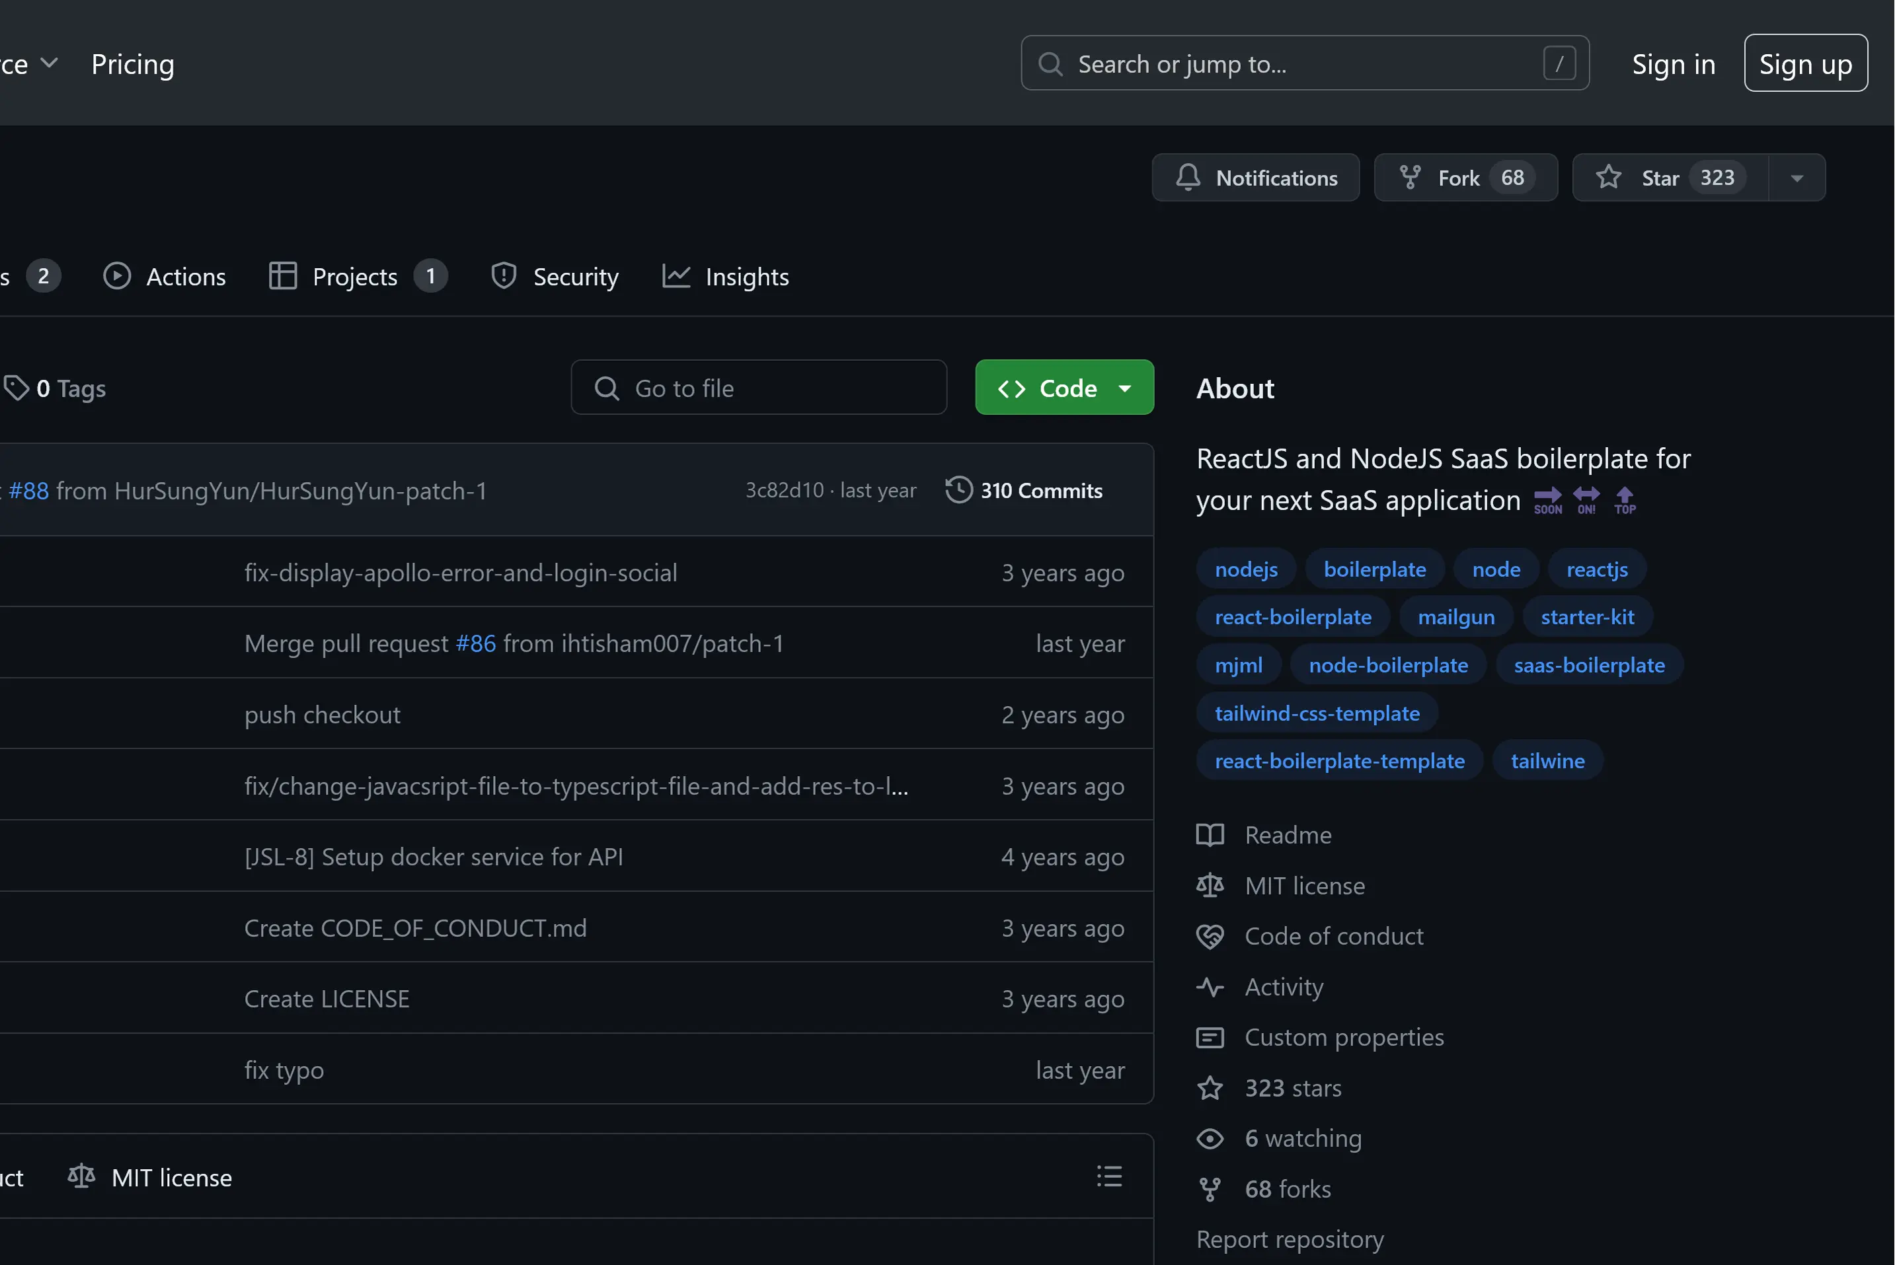Click the commit history clock icon
Viewport: 1899px width, 1265px height.
point(958,491)
